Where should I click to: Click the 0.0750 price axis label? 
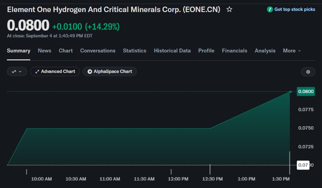coord(306,128)
